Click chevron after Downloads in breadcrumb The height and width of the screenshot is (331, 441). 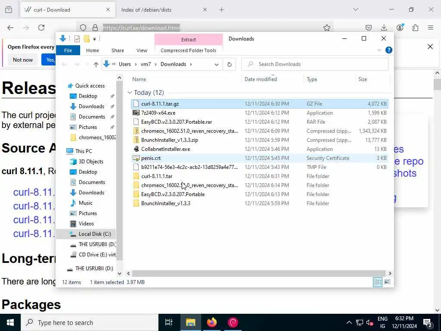191,65
